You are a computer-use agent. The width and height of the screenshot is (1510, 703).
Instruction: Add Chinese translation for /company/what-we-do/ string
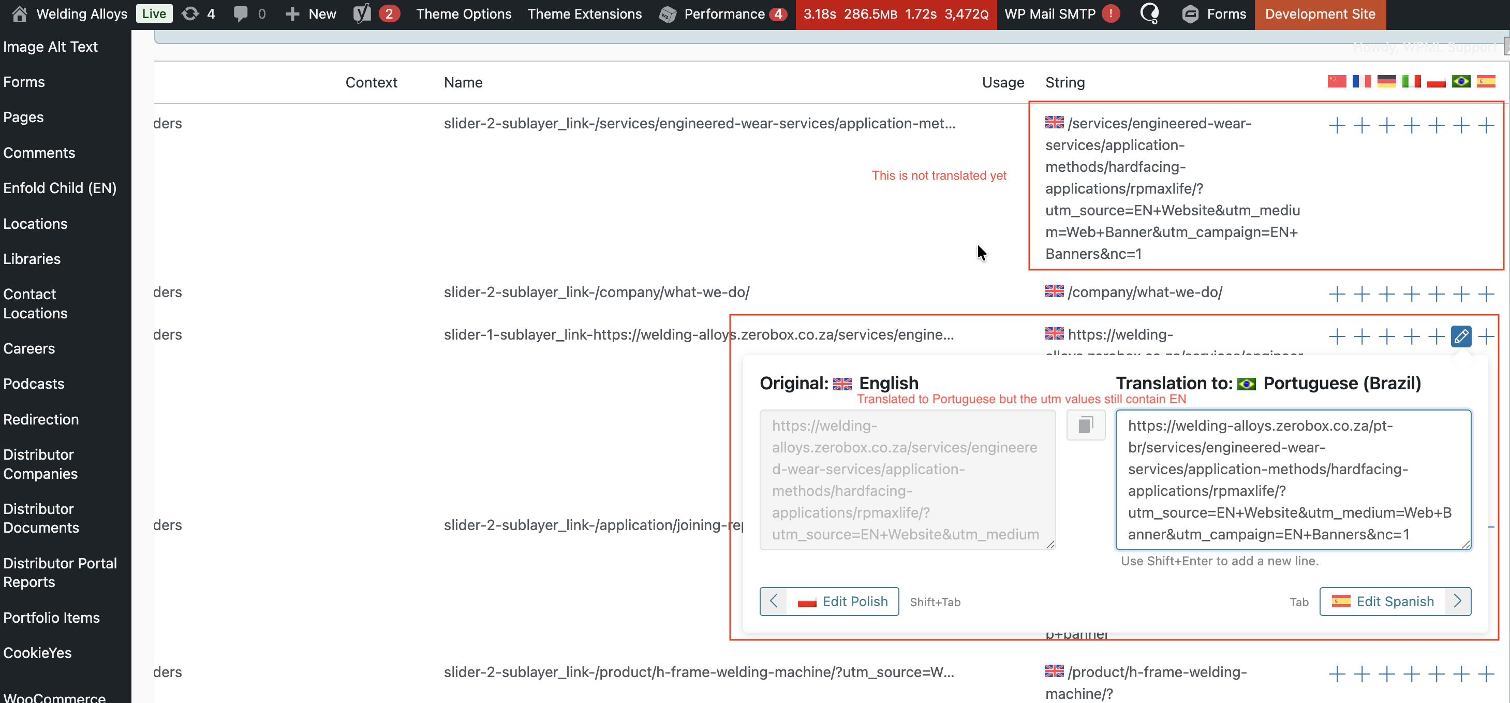[x=1336, y=294]
